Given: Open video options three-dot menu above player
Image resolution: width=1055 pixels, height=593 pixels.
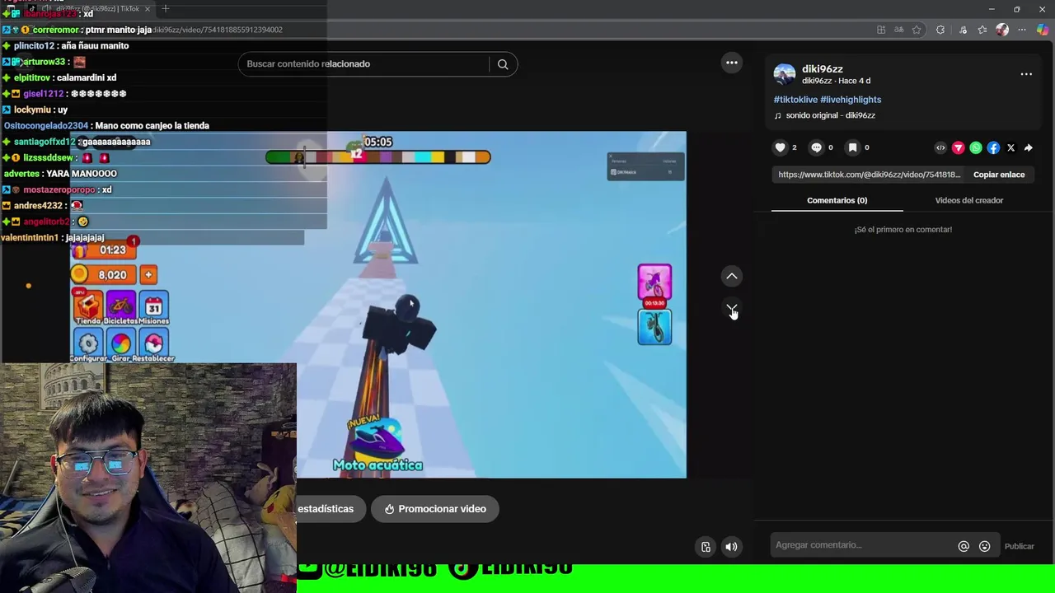Looking at the screenshot, I should (731, 63).
